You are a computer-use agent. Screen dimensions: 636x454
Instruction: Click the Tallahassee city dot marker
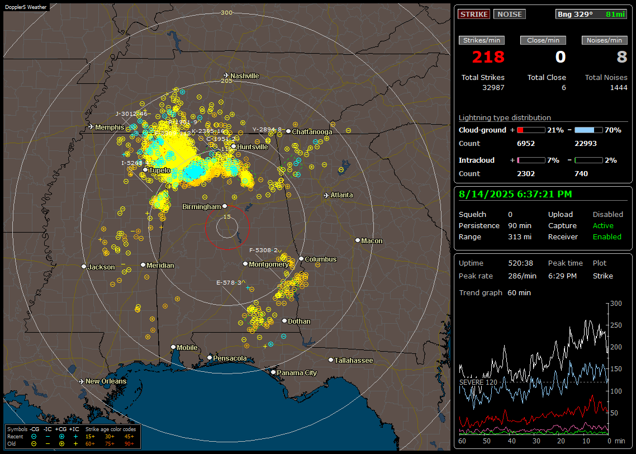click(331, 360)
